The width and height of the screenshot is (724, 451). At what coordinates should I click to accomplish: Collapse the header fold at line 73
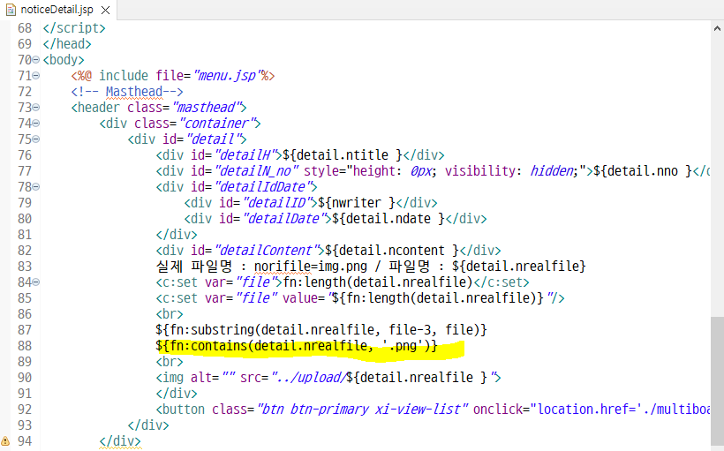[x=36, y=108]
